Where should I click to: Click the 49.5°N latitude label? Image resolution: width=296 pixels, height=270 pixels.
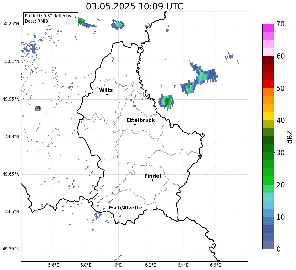(12, 212)
